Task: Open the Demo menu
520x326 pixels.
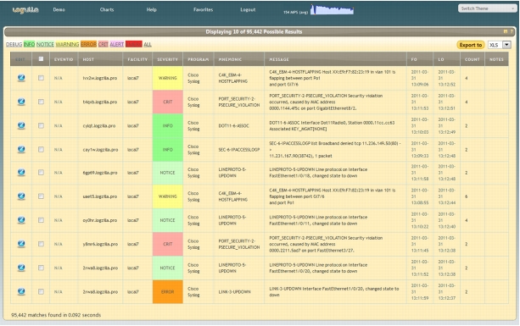Action: point(59,9)
